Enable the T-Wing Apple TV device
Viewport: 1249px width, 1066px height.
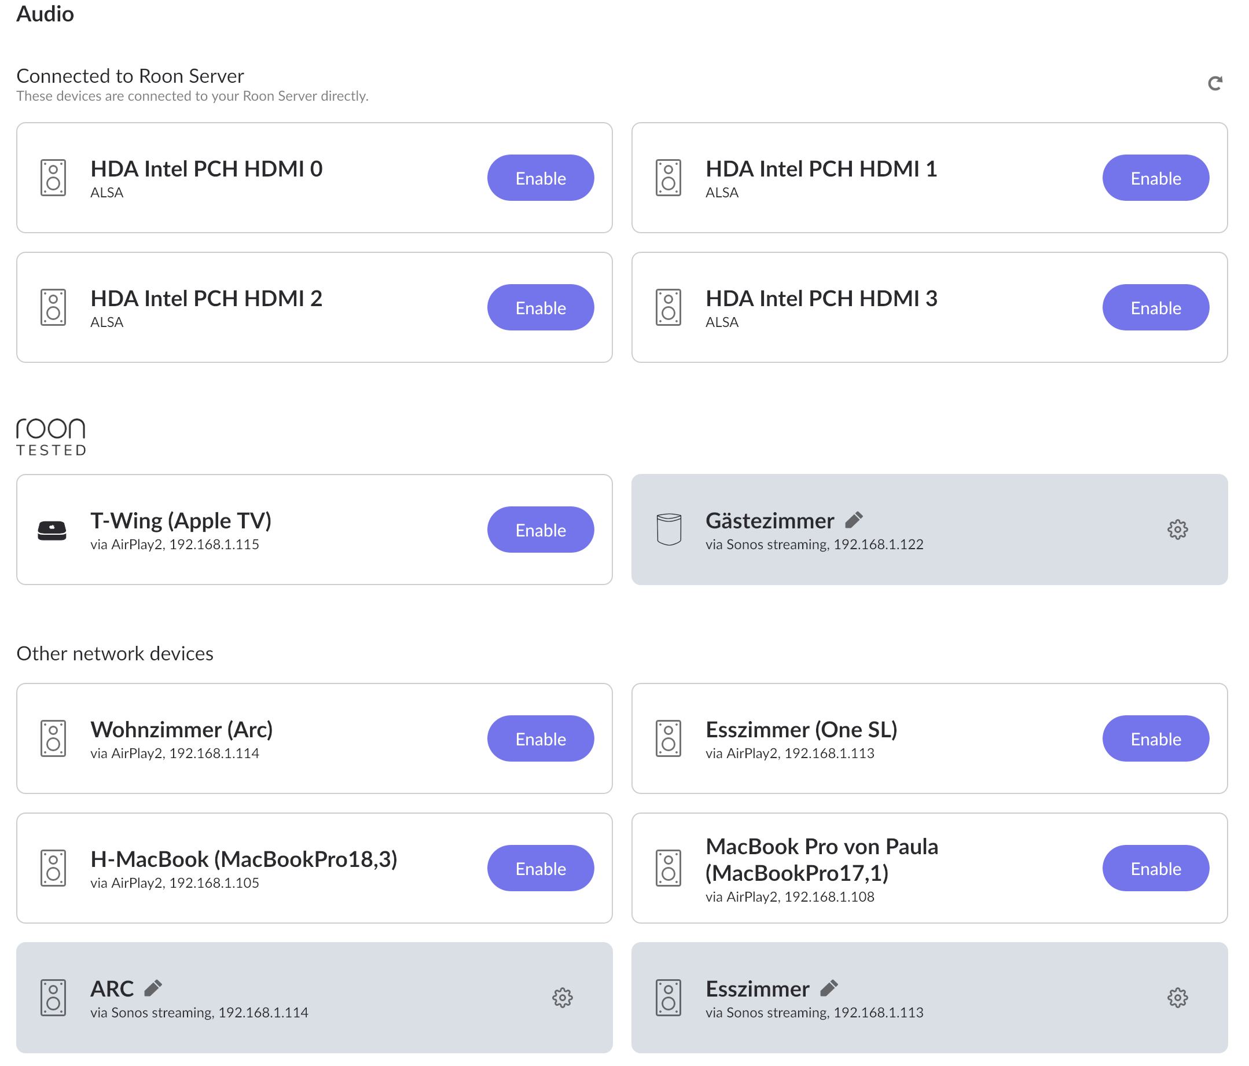[540, 530]
